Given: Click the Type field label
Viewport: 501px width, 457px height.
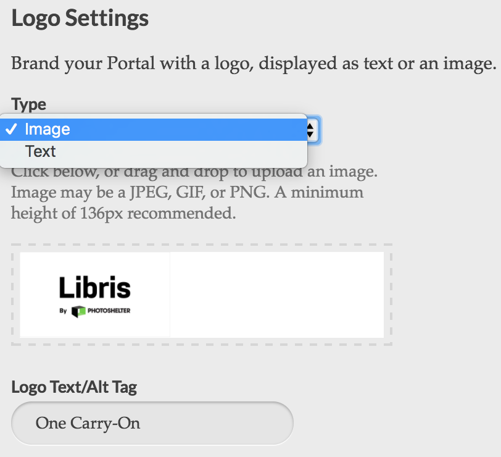Looking at the screenshot, I should pos(29,104).
